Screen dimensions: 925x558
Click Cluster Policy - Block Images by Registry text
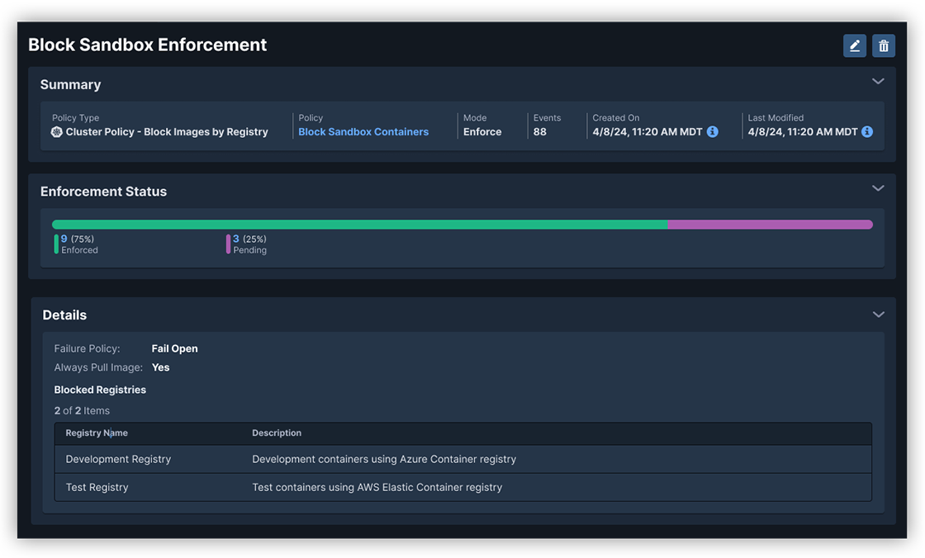tap(167, 132)
